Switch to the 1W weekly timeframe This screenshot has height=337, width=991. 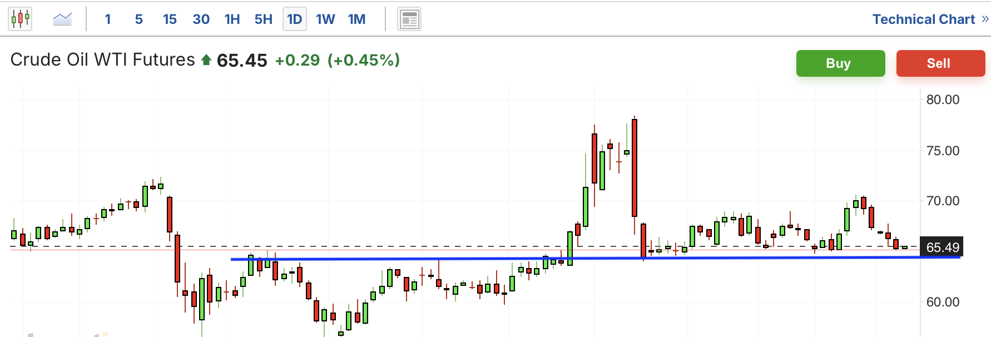point(325,19)
